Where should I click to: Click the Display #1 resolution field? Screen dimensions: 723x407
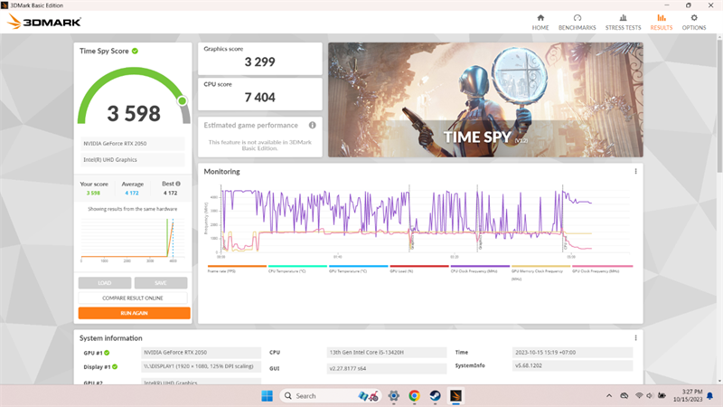[x=201, y=366]
